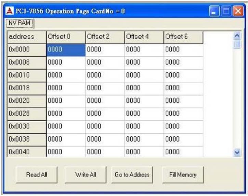Select row header 0x0010
This screenshot has height=196, width=248.
pyautogui.click(x=27, y=75)
